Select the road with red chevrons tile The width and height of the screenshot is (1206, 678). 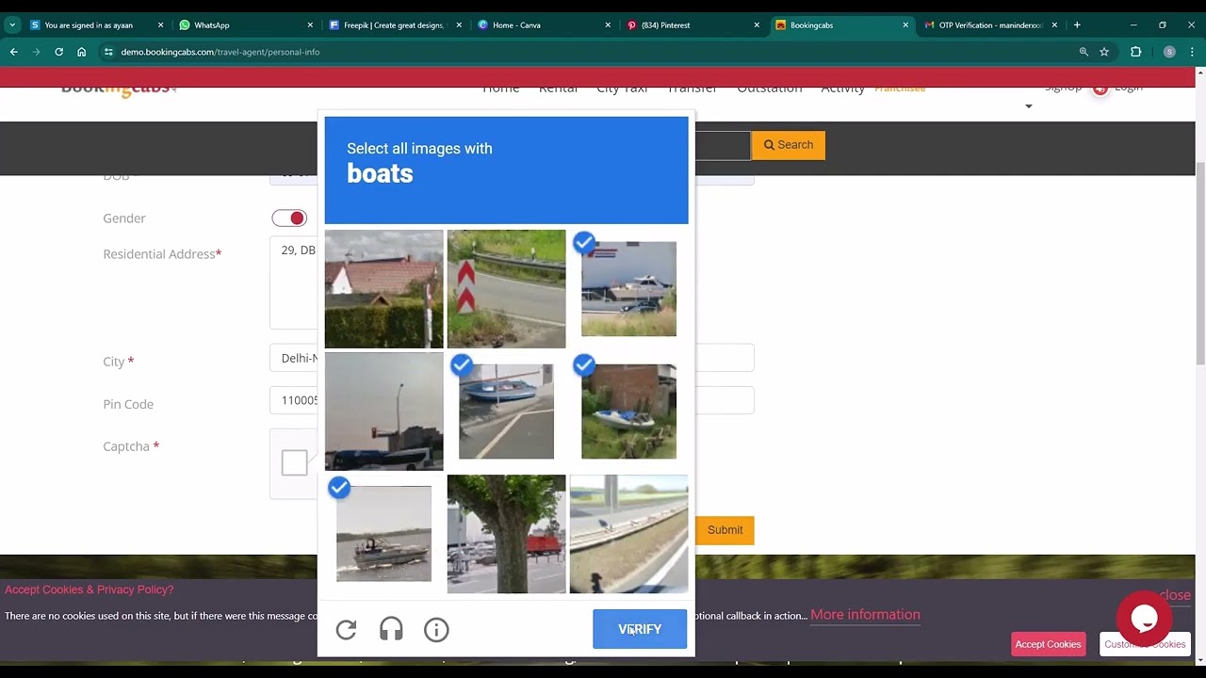point(506,289)
